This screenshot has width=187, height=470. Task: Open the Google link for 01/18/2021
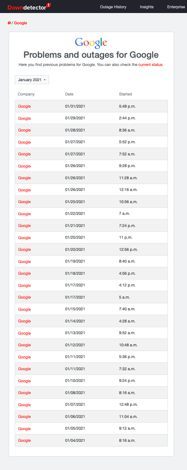(24, 273)
